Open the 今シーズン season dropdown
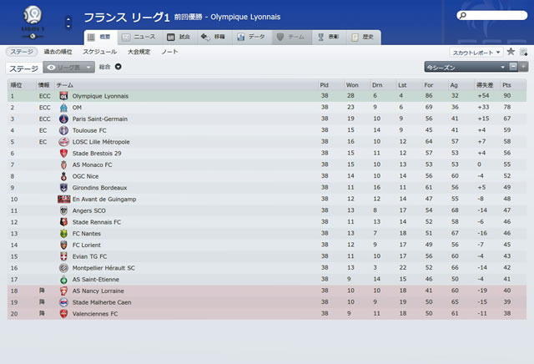Image resolution: width=534 pixels, height=364 pixels. [466, 67]
